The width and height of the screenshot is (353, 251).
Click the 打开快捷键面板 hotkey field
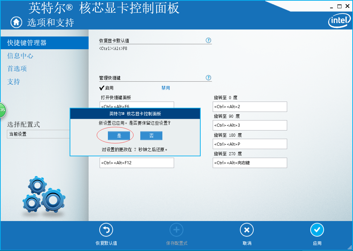pos(137,105)
